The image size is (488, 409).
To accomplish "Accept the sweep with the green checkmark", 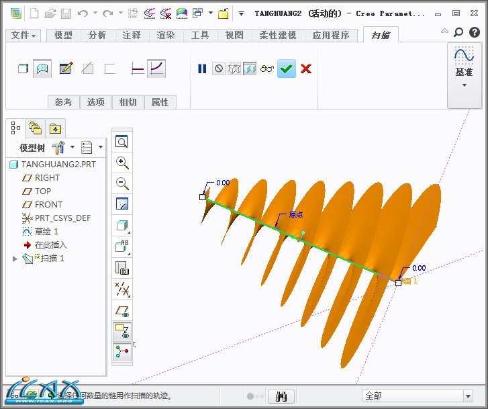I will tap(287, 69).
